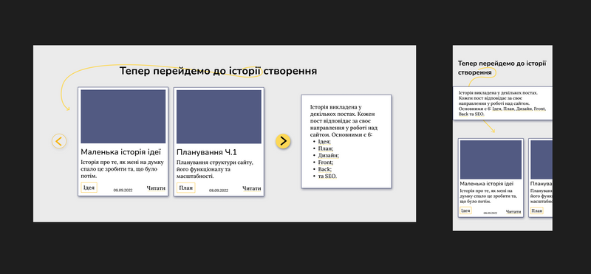Click 'Читати' link on Планування Ч.1 card
Screen dimensions: 591x274
pos(252,188)
